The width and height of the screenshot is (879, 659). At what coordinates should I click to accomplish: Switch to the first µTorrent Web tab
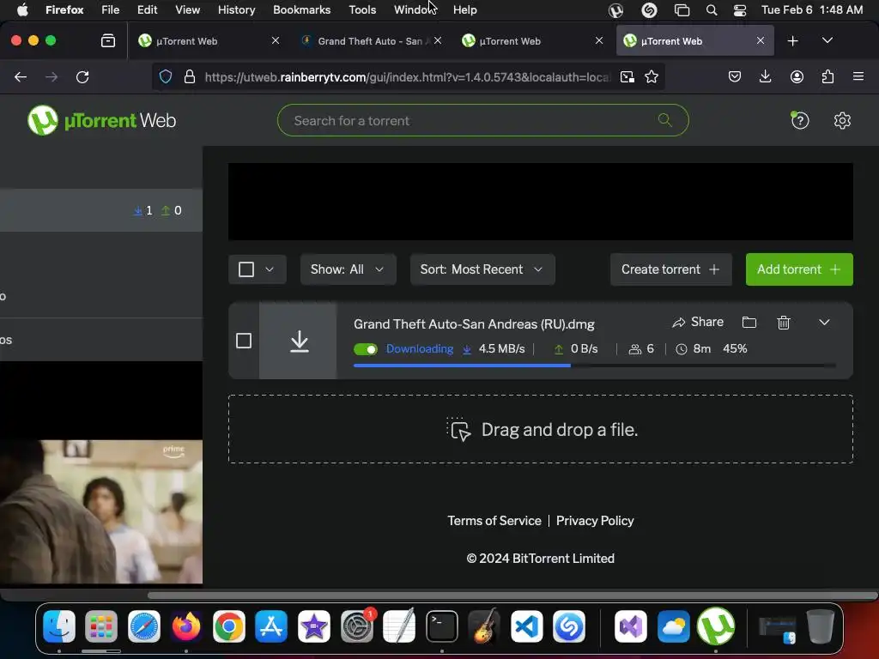209,41
